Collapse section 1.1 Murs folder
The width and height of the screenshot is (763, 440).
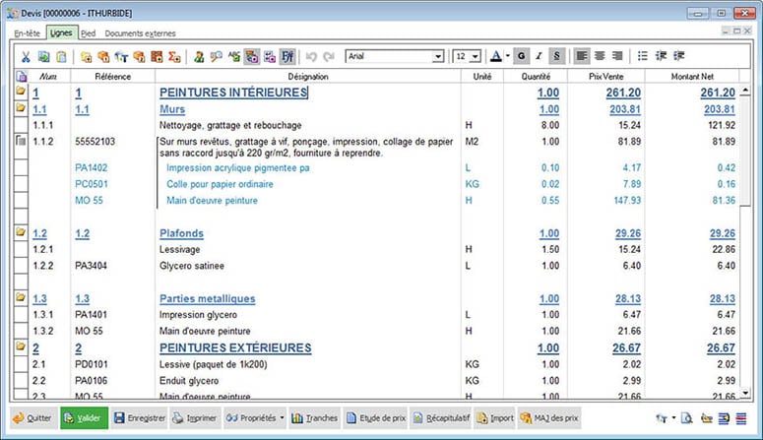pyautogui.click(x=21, y=107)
